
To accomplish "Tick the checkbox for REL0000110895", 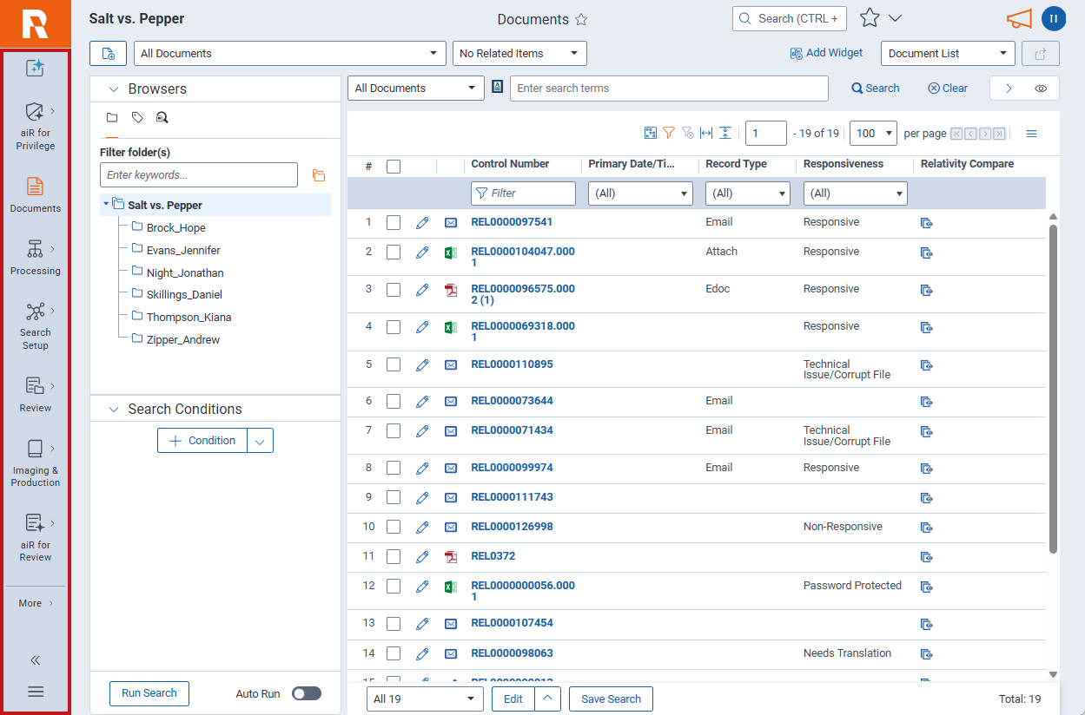I will [394, 364].
